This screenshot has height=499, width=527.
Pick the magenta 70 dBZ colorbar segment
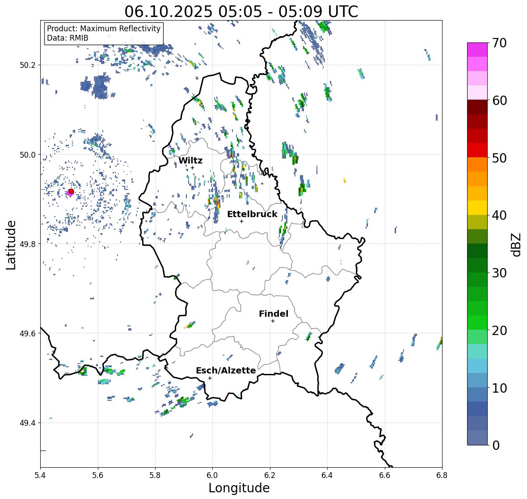pos(477,50)
